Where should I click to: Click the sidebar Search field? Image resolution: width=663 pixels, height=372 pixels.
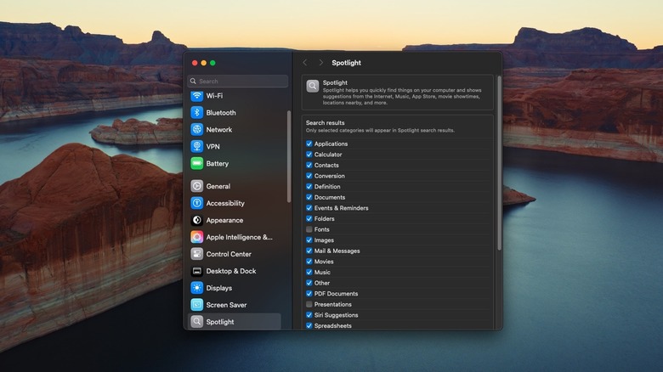pos(238,82)
